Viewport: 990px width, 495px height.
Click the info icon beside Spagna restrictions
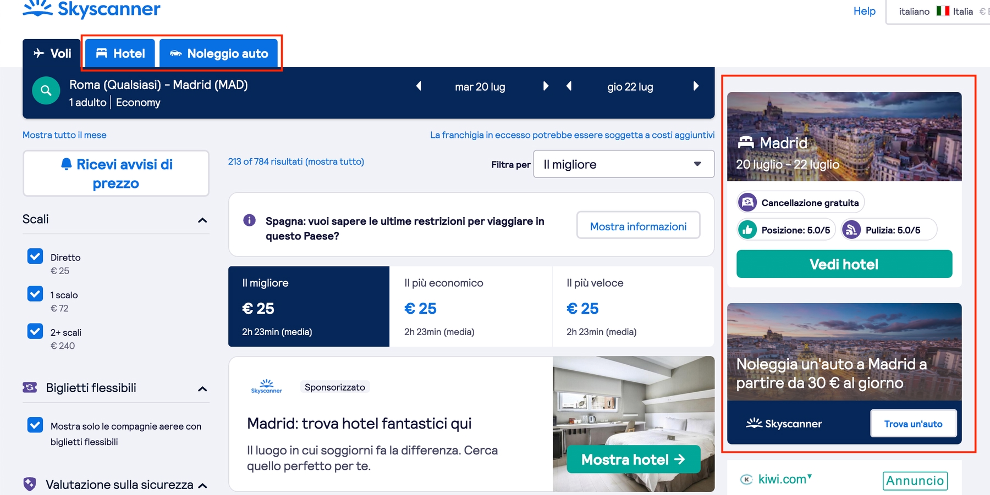pyautogui.click(x=249, y=220)
